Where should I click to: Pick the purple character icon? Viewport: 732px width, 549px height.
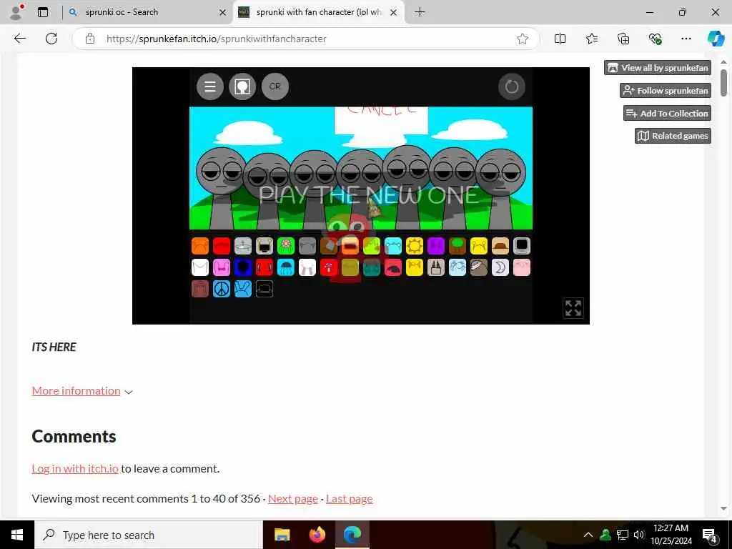tap(436, 246)
